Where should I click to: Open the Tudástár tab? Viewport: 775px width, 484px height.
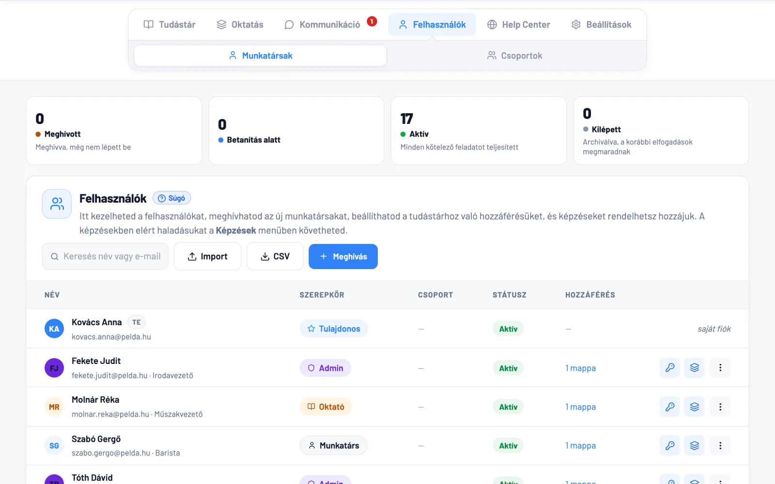[170, 25]
